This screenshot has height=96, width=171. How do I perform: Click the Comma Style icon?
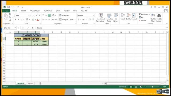(x=86, y=19)
